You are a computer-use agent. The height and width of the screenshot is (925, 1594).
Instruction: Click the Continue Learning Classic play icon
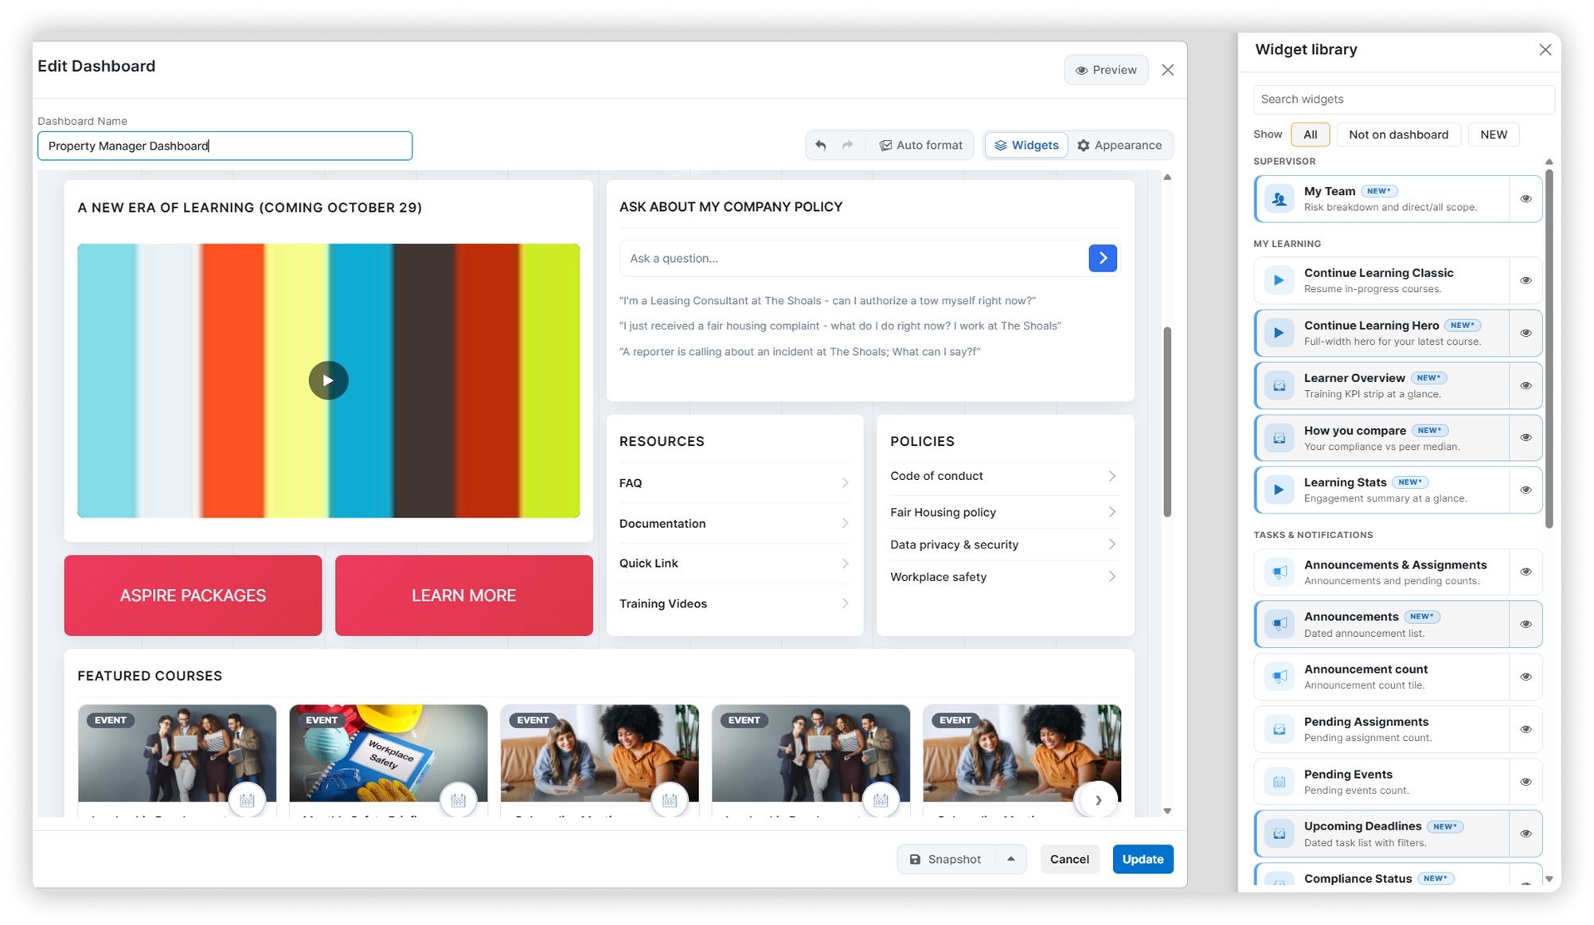[1279, 280]
